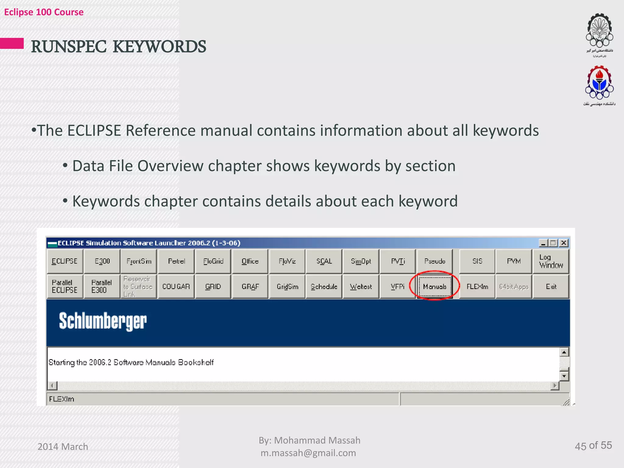Click the circled Manuals button
The height and width of the screenshot is (468, 624).
point(435,287)
